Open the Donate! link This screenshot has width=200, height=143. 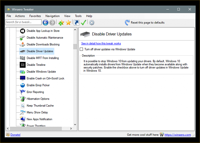(15, 135)
